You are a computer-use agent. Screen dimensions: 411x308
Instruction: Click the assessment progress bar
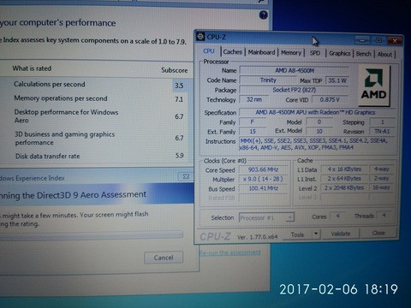pyautogui.click(x=92, y=235)
